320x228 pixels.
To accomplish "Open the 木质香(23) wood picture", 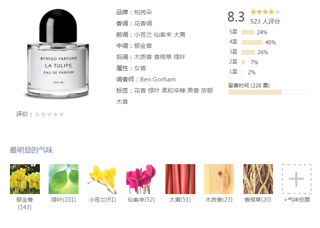I will click(219, 179).
